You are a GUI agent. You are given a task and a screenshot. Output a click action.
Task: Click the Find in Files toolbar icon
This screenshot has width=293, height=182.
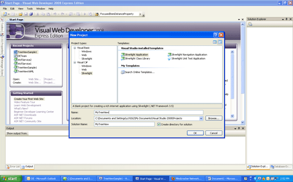[97, 14]
